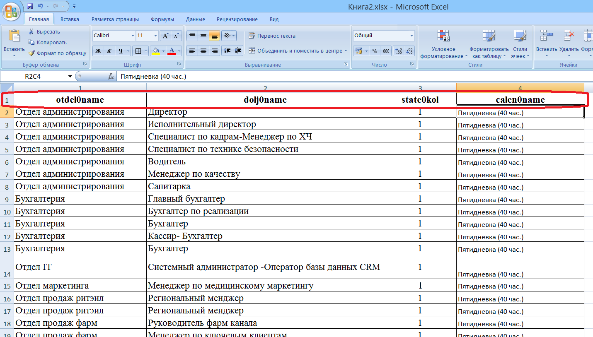
Task: Activate Format Painter (Формат по образцу)
Action: (x=57, y=53)
